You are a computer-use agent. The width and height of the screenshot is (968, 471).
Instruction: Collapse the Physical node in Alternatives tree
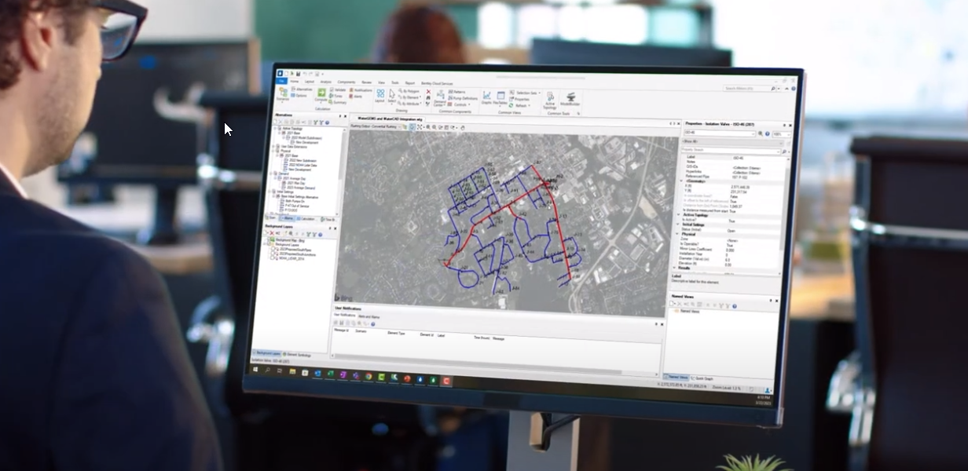(x=273, y=151)
